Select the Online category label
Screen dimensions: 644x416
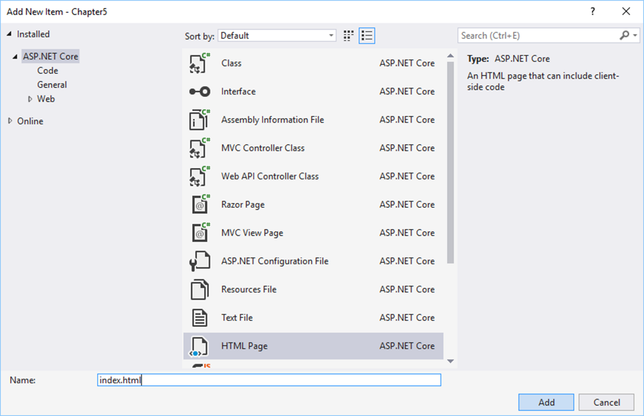(x=30, y=121)
